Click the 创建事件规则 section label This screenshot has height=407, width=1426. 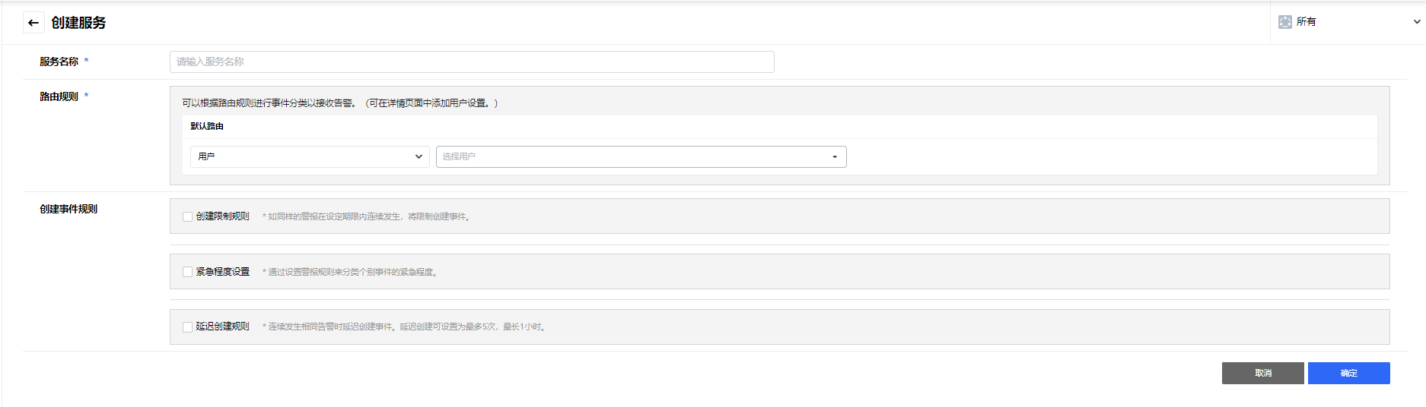[x=68, y=210]
